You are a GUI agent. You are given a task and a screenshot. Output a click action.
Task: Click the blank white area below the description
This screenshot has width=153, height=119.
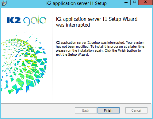[102, 80]
